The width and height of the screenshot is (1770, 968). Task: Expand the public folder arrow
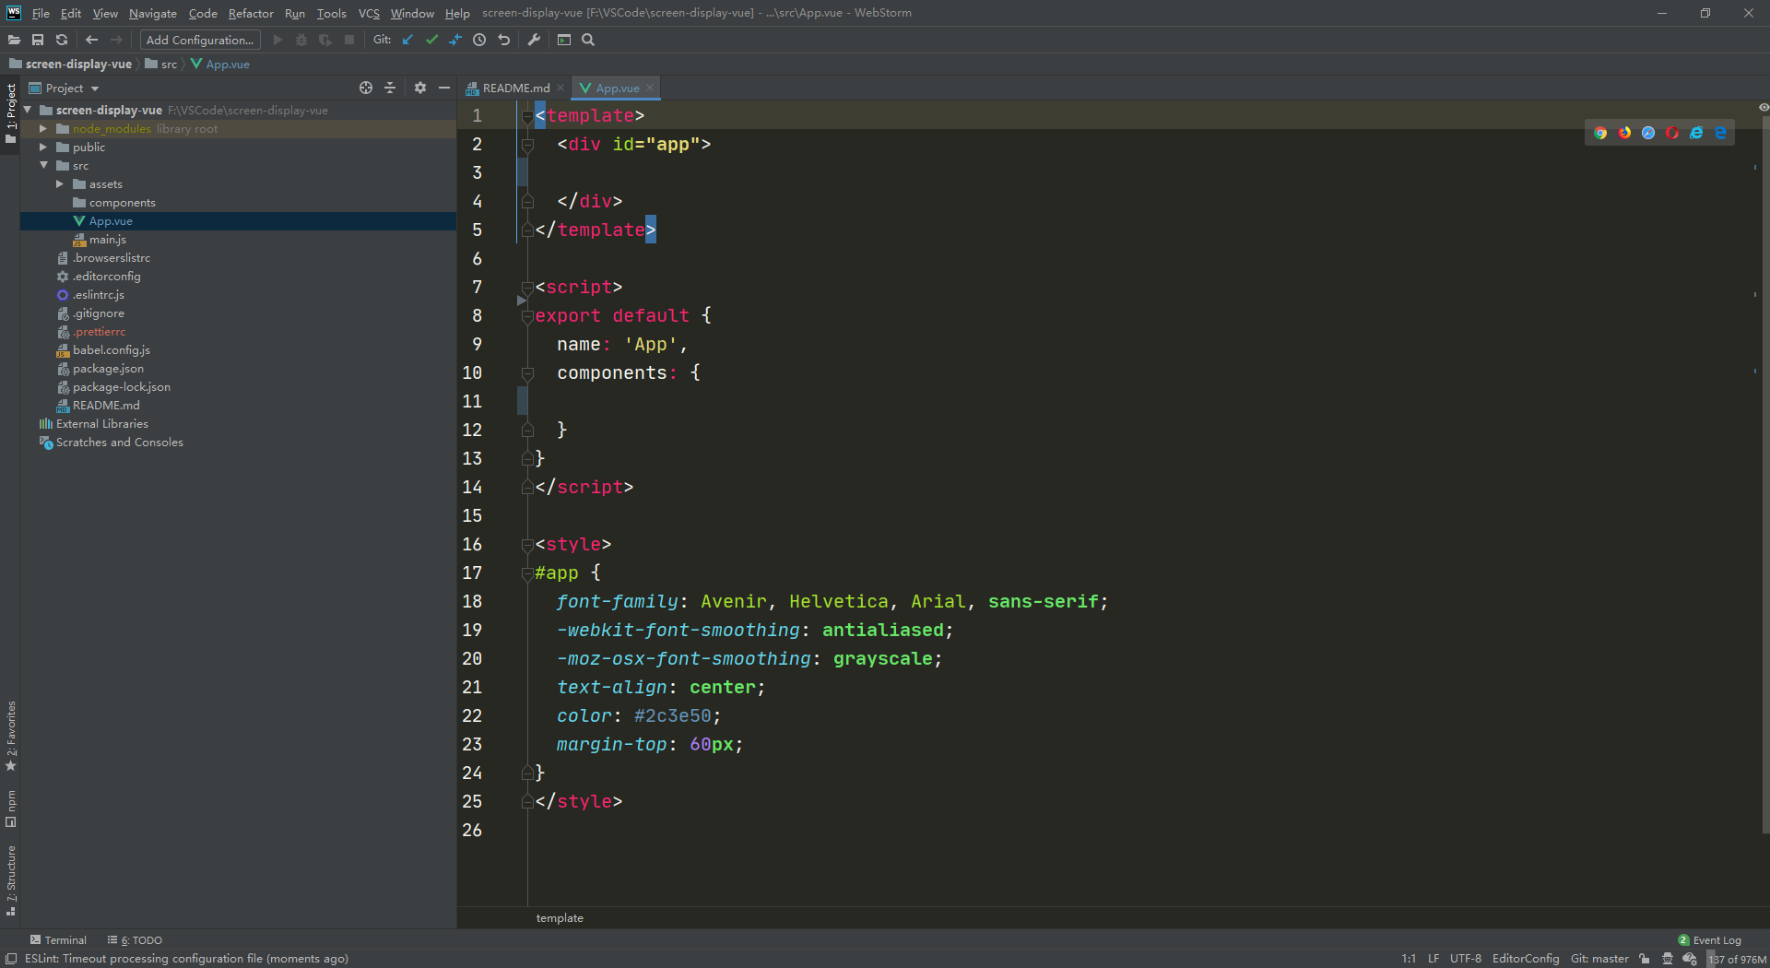[x=43, y=147]
